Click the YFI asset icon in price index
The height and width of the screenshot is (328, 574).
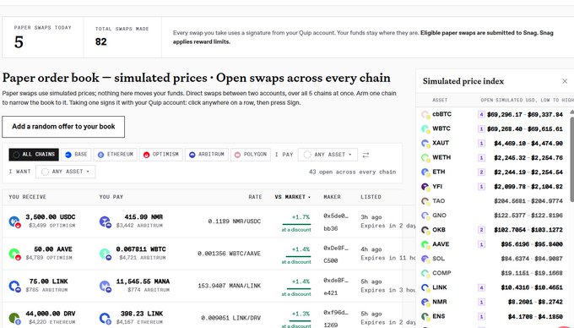click(425, 187)
